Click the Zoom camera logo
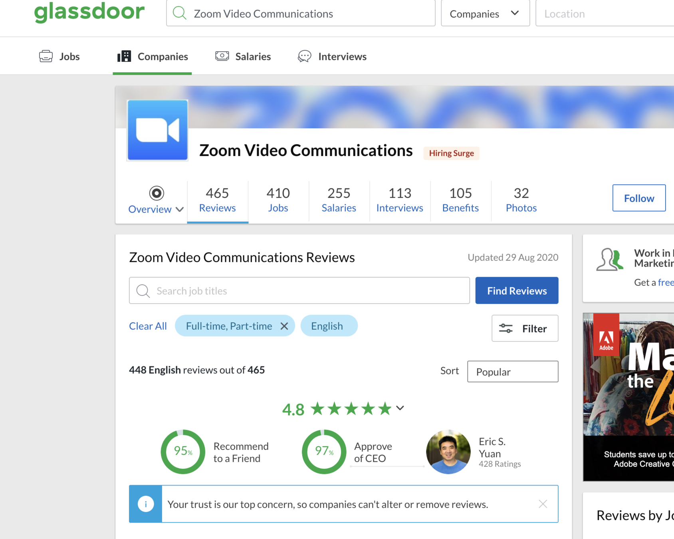Image resolution: width=674 pixels, height=539 pixels. click(x=157, y=130)
